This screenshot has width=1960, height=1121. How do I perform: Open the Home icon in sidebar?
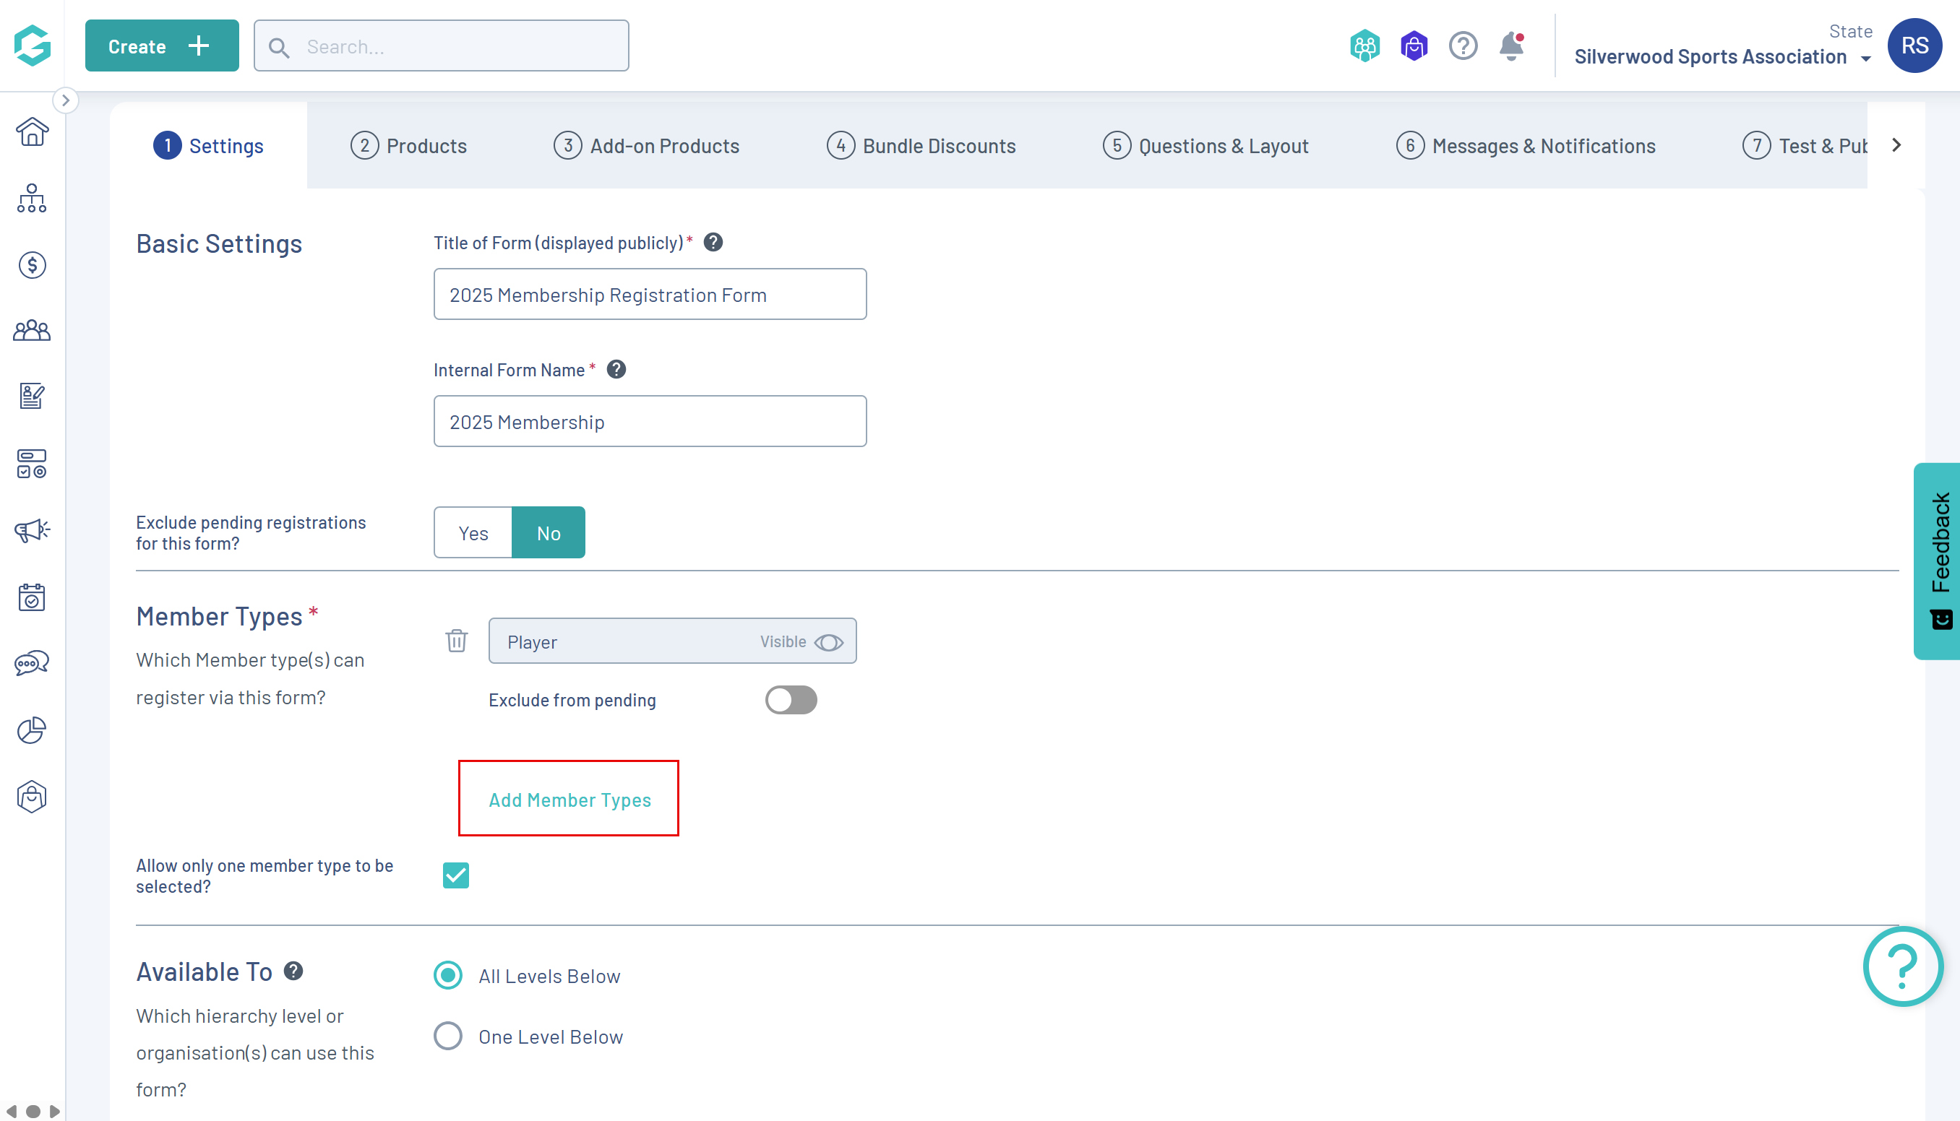(x=32, y=131)
